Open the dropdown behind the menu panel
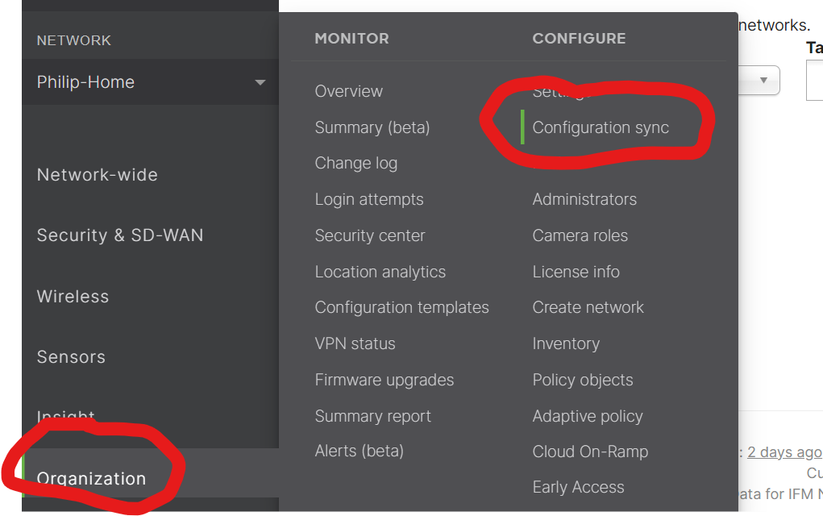Screen dimensions: 823x516 (x=761, y=81)
